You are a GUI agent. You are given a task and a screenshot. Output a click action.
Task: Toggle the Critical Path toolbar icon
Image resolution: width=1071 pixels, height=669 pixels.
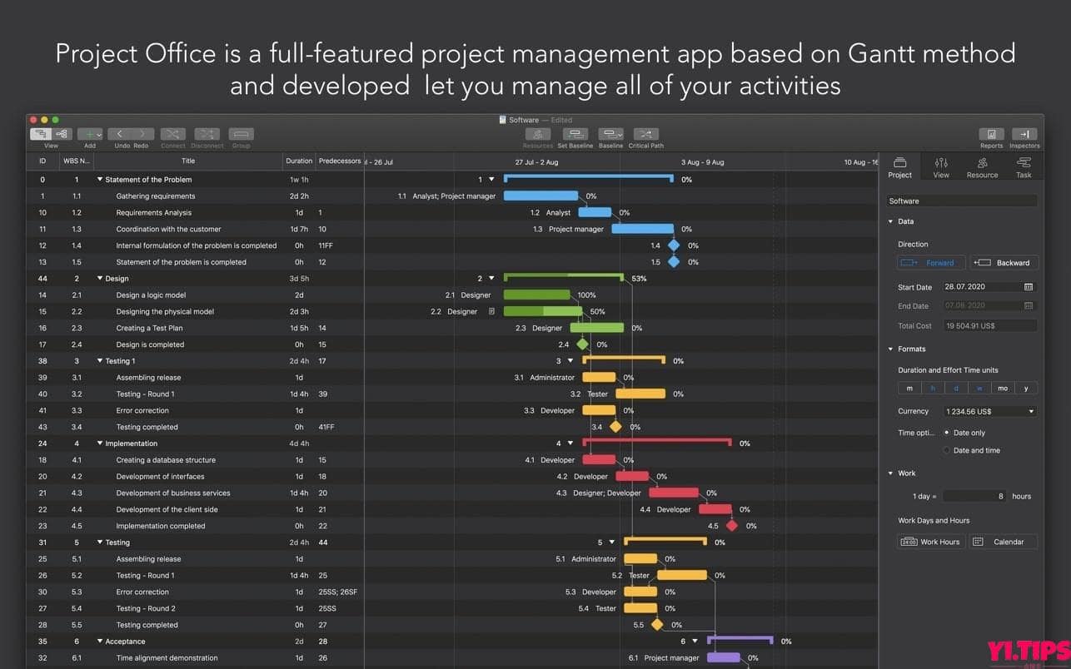[x=645, y=134]
